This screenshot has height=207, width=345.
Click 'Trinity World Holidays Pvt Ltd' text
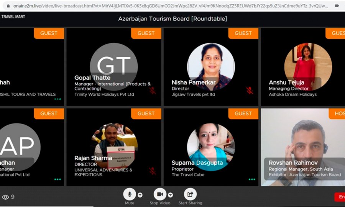pyautogui.click(x=104, y=94)
